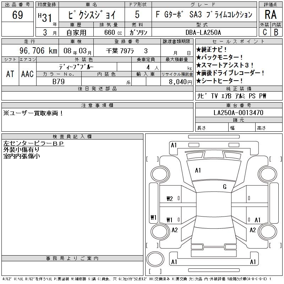
Task: Click the sales point ★バックモニター!
Action: click(219, 57)
